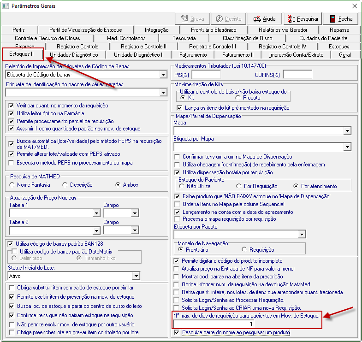Image resolution: width=362 pixels, height=342 pixels.
Task: Click the Pesquisar search button
Action: tap(303, 19)
